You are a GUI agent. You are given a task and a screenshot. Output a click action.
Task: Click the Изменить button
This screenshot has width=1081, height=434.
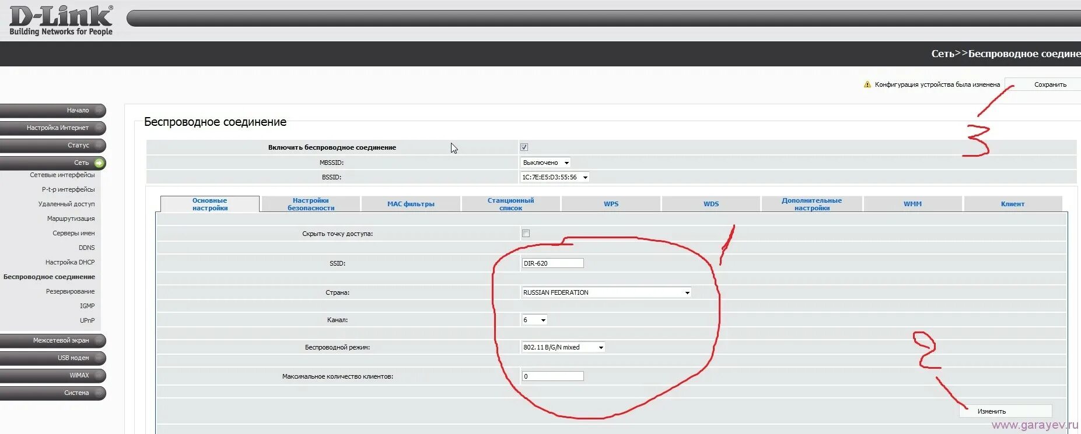pos(1005,411)
